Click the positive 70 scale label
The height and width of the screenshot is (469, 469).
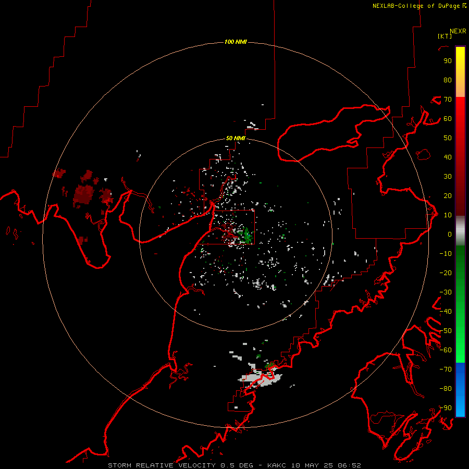click(448, 100)
